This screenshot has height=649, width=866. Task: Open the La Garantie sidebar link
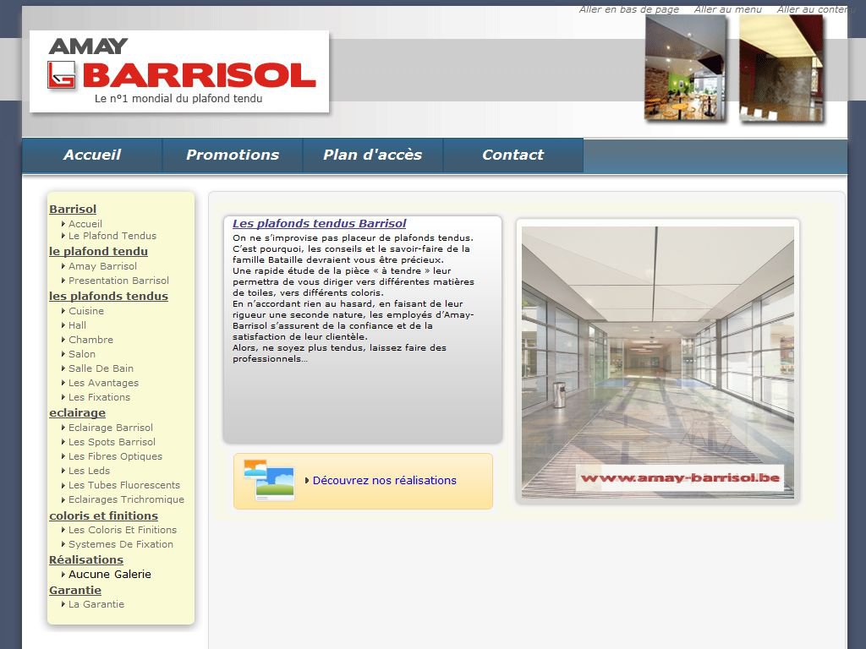click(96, 604)
